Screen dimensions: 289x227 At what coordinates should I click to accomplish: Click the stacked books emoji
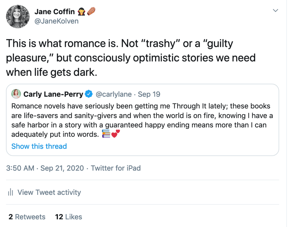[106, 134]
